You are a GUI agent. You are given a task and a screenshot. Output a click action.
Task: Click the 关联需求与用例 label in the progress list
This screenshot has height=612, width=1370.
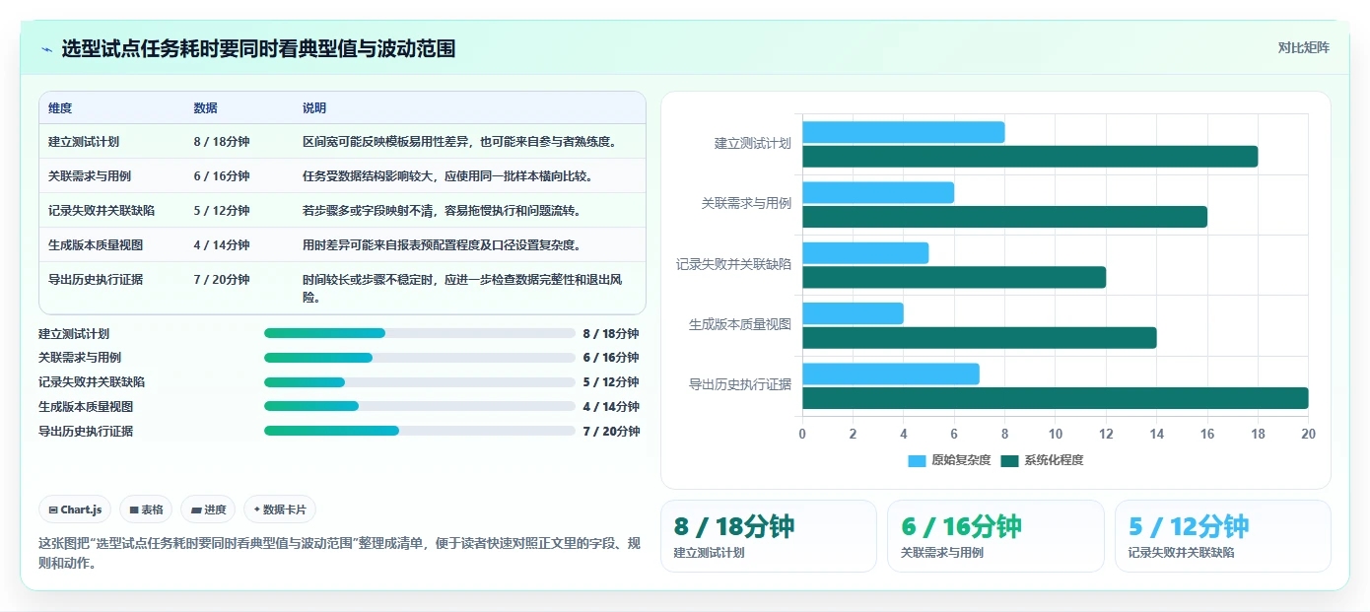pyautogui.click(x=80, y=358)
